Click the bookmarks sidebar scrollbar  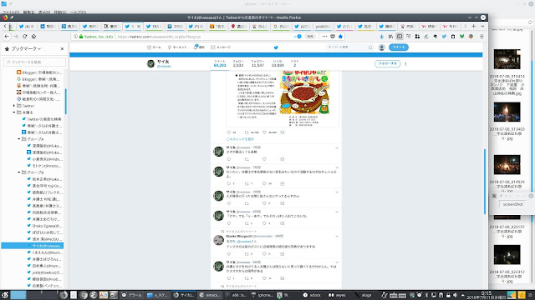(65, 102)
